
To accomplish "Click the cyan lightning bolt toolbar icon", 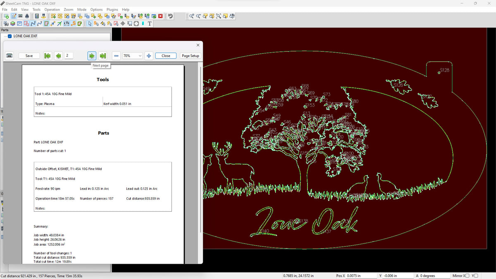I will pyautogui.click(x=143, y=24).
